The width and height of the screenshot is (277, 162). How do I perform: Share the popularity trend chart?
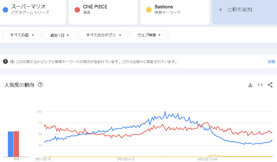click(270, 85)
